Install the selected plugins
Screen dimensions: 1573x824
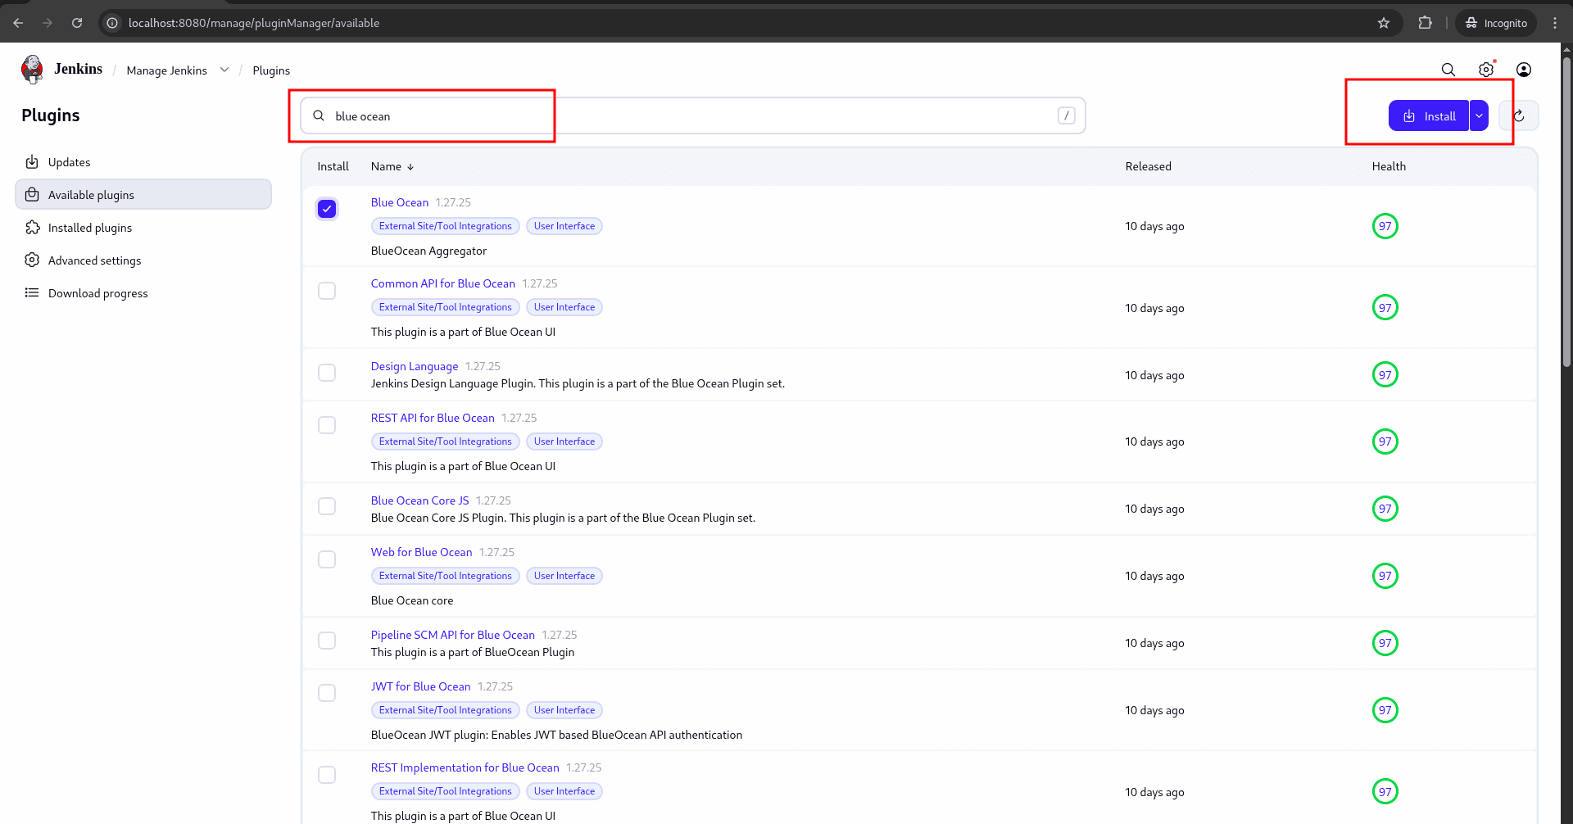(x=1429, y=115)
